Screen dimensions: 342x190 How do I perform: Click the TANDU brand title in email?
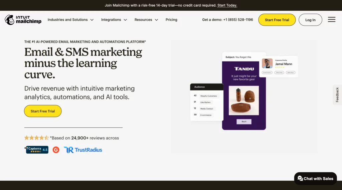coord(244,69)
